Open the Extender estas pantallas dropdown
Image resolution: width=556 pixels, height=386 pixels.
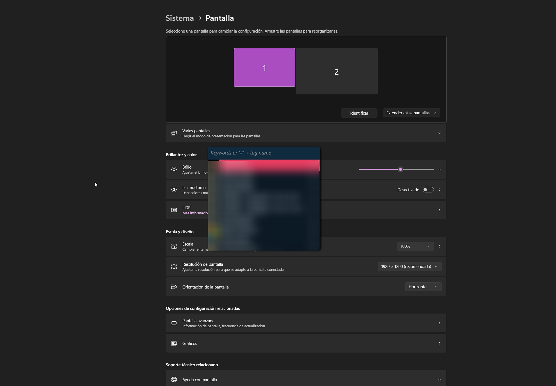coord(411,113)
